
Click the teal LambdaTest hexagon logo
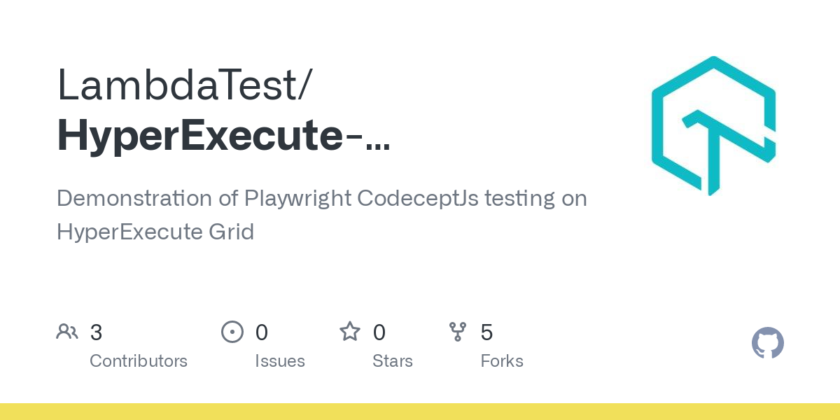(714, 126)
